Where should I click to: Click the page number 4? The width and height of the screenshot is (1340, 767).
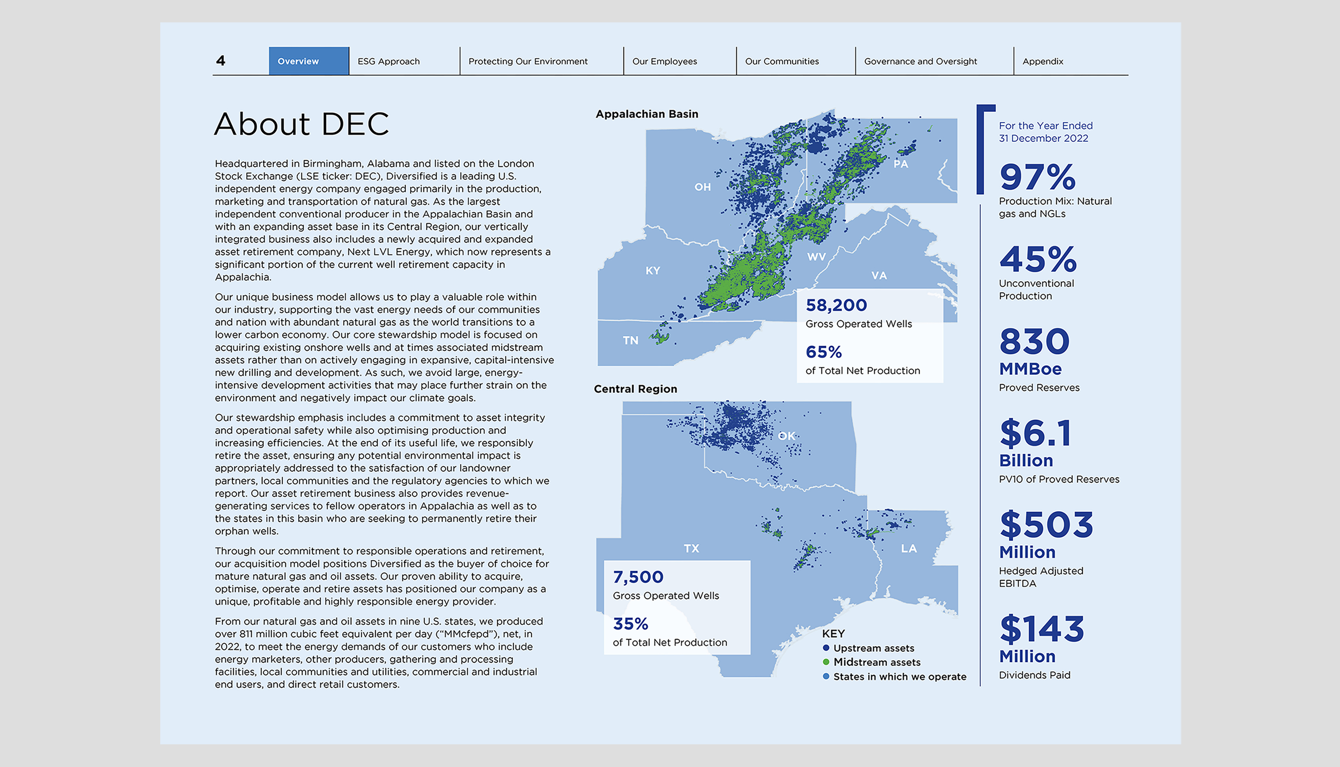click(x=221, y=61)
